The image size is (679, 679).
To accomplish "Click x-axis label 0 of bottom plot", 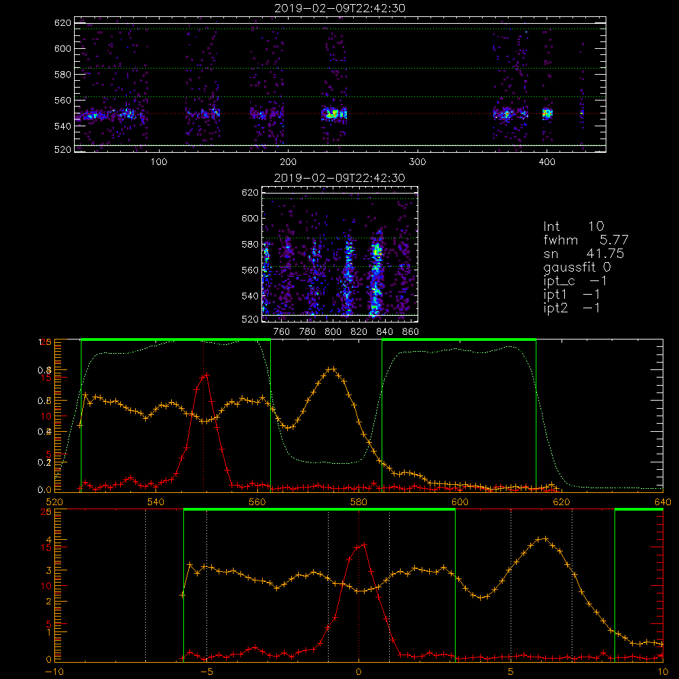I will tap(359, 672).
